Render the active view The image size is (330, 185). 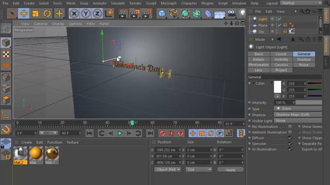123,13
